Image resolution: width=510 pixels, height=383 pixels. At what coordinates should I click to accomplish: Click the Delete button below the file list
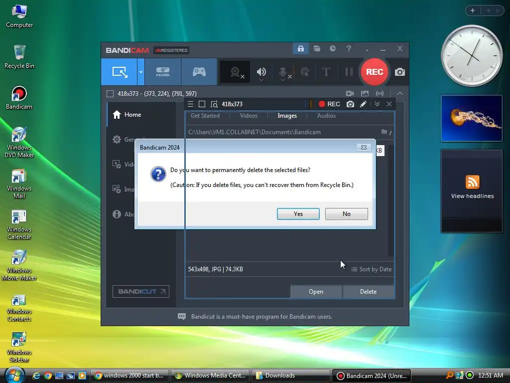point(368,292)
